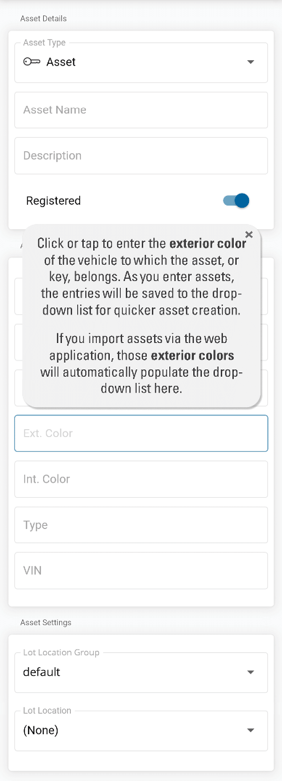Open the Lot Location Group dropdown arrow

(x=250, y=672)
